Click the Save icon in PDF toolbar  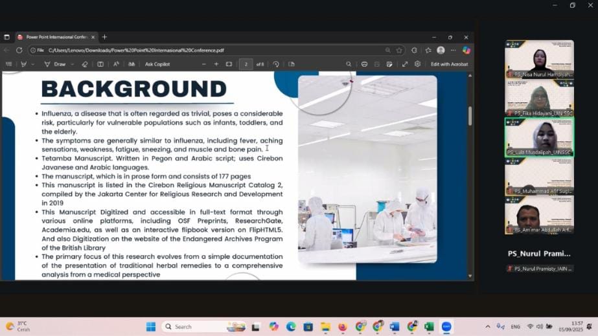[377, 64]
